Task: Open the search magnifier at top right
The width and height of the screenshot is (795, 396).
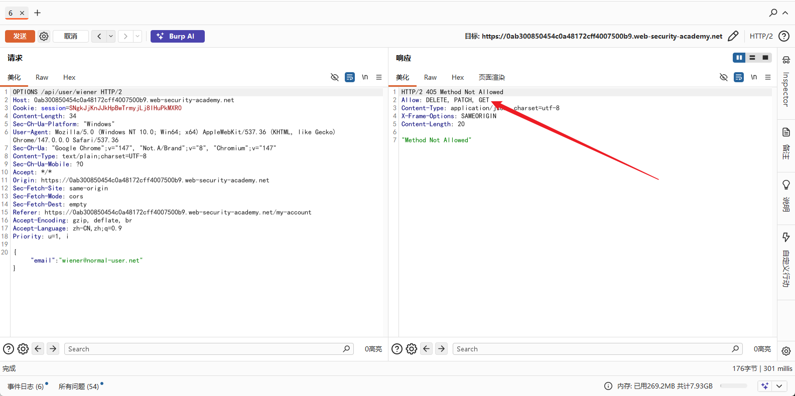Action: click(x=773, y=13)
